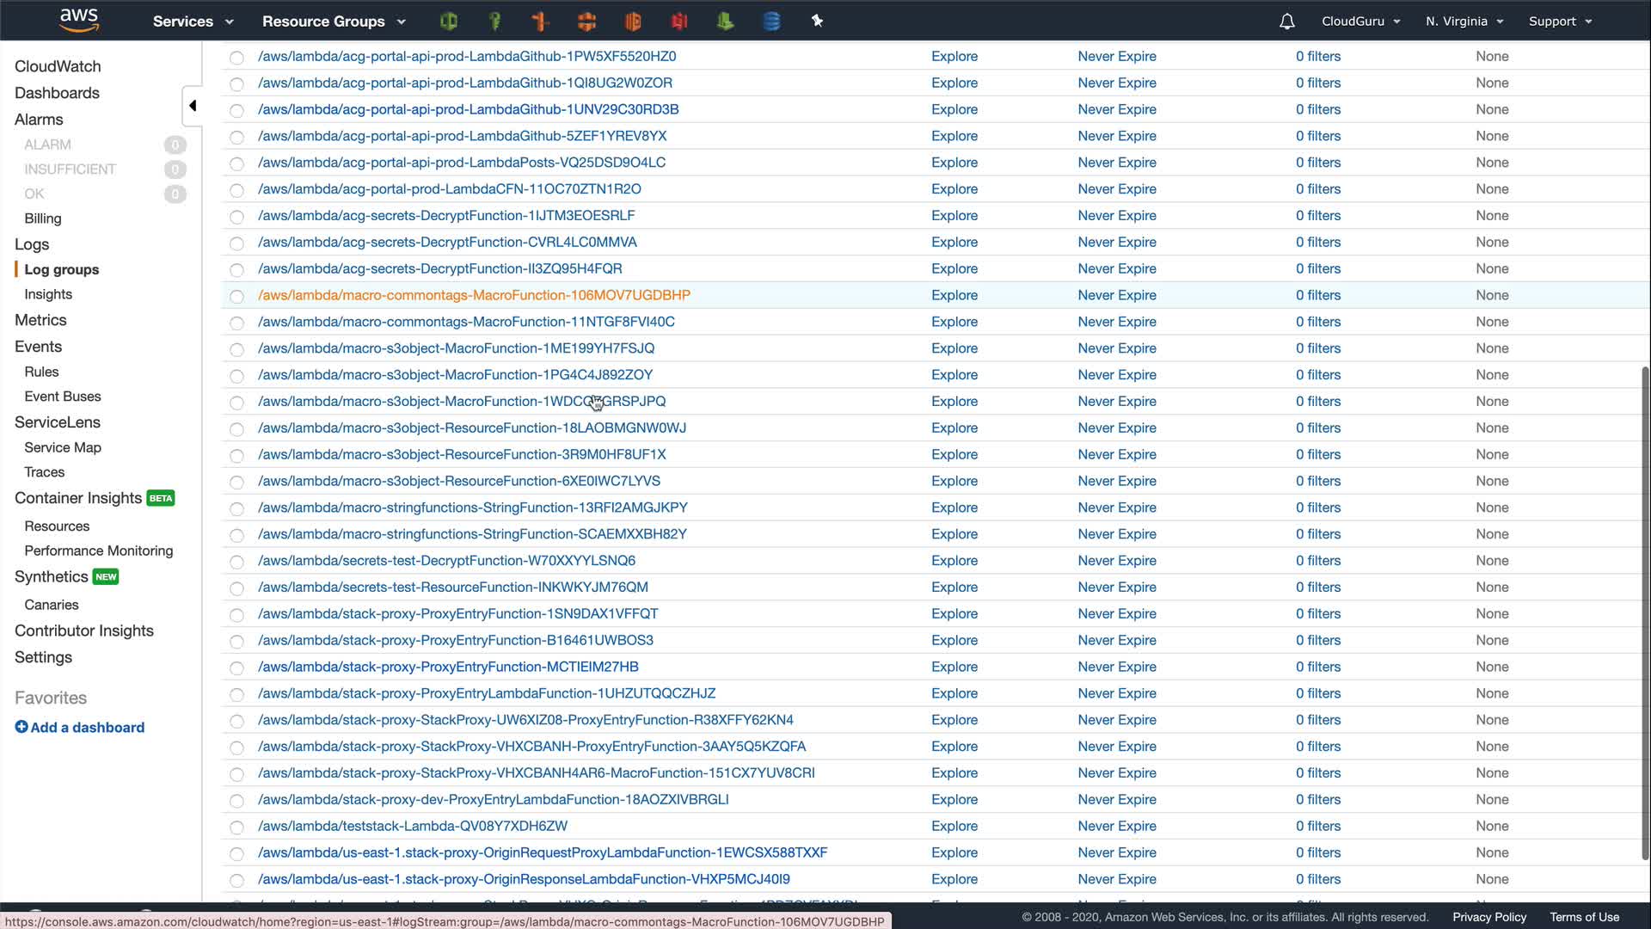Select radio for macro-commontags-MacroFunction-106MOV7UGDBHP log group
Viewport: 1651px width, 929px height.
pyautogui.click(x=236, y=297)
